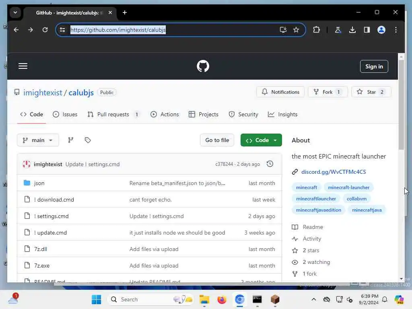Click the install app icon in address bar
The image size is (412, 309).
pos(283,30)
